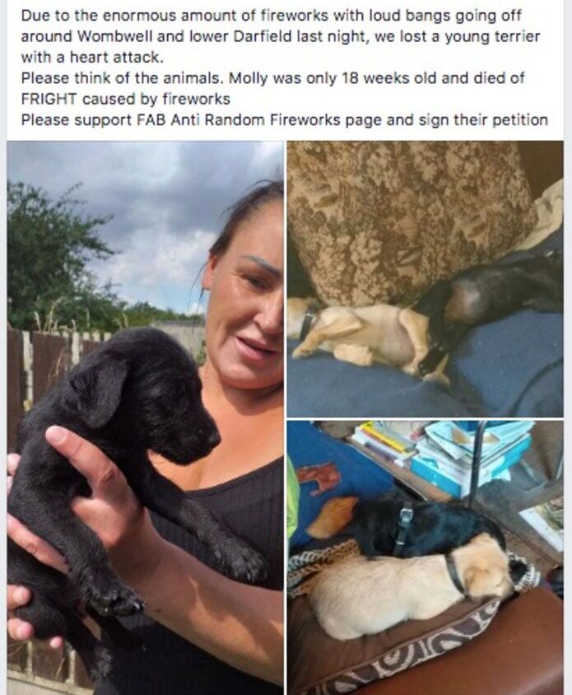Open photo of puppies curled on brown cushion

pyautogui.click(x=426, y=557)
